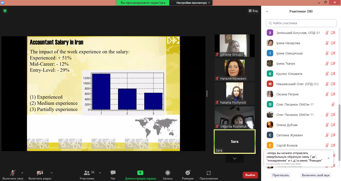Click muted mic icon for Ірина Назарова
The height and width of the screenshot is (181, 341).
coord(327,43)
